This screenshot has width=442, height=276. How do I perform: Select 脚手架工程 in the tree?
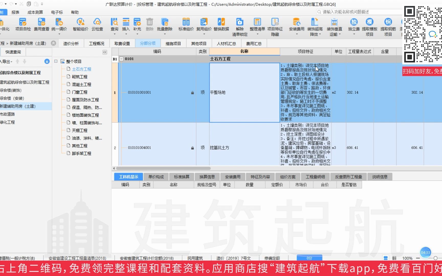click(x=81, y=153)
